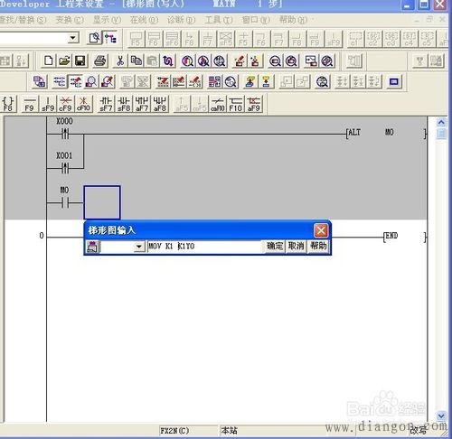
Task: Click the Note edit icon
Action: pos(195,81)
